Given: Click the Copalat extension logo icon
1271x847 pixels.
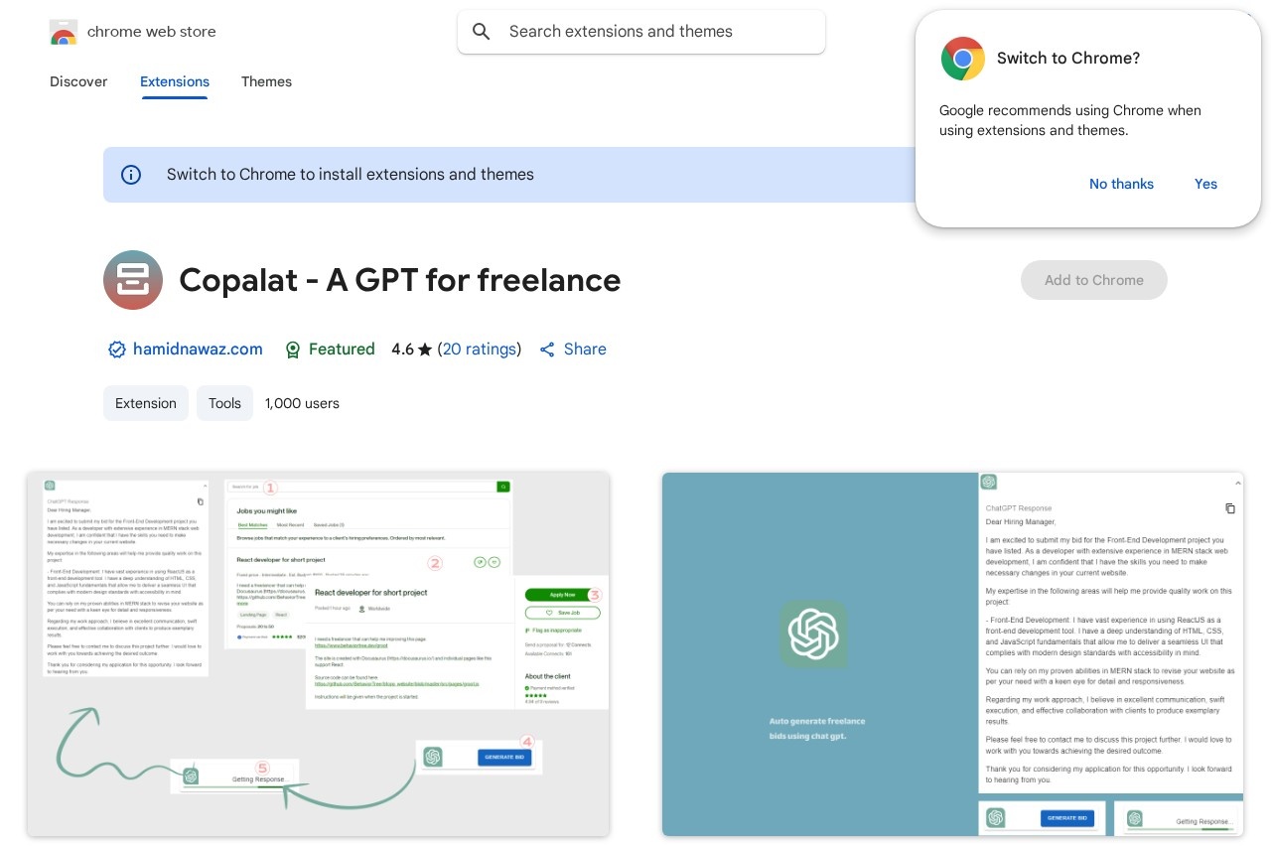Looking at the screenshot, I should [x=133, y=280].
